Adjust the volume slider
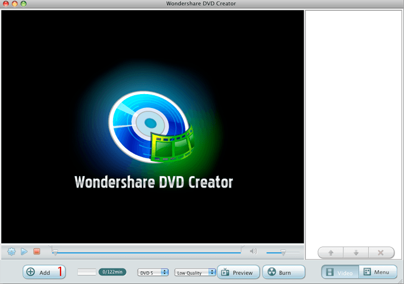Image resolution: width=404 pixels, height=284 pixels. click(x=283, y=253)
